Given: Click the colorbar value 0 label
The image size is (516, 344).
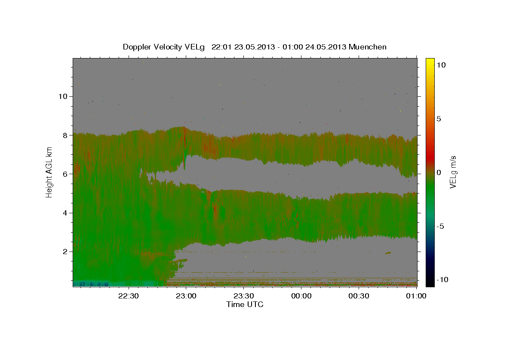Looking at the screenshot, I should click(439, 172).
